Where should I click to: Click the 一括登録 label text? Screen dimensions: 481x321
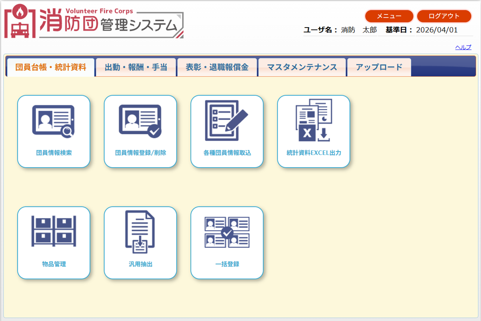click(227, 264)
